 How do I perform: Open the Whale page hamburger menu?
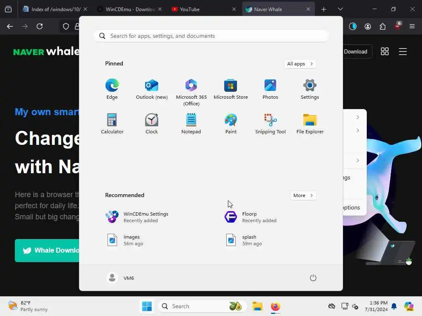403,51
